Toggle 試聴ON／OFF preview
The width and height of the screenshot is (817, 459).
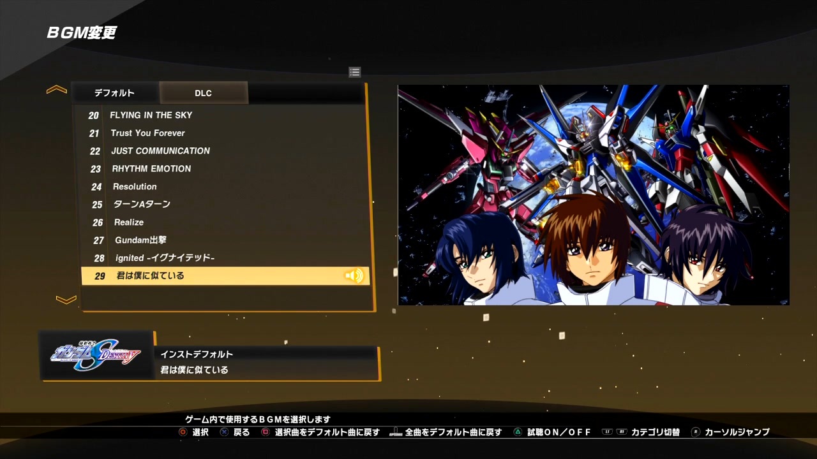559,432
